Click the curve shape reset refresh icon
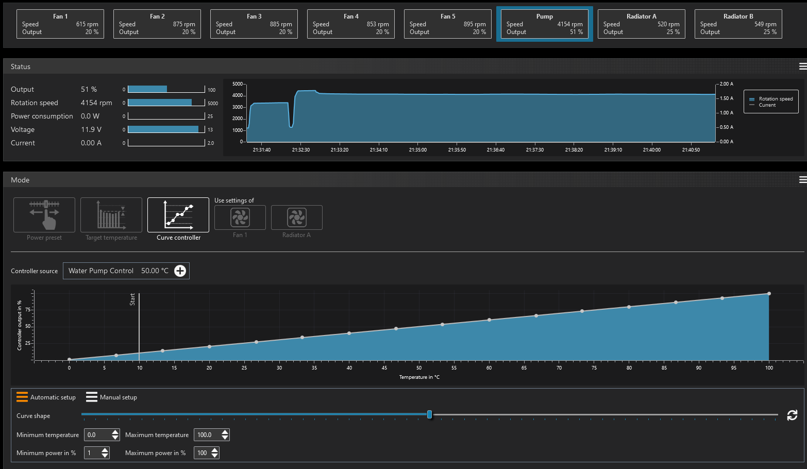 pyautogui.click(x=792, y=415)
